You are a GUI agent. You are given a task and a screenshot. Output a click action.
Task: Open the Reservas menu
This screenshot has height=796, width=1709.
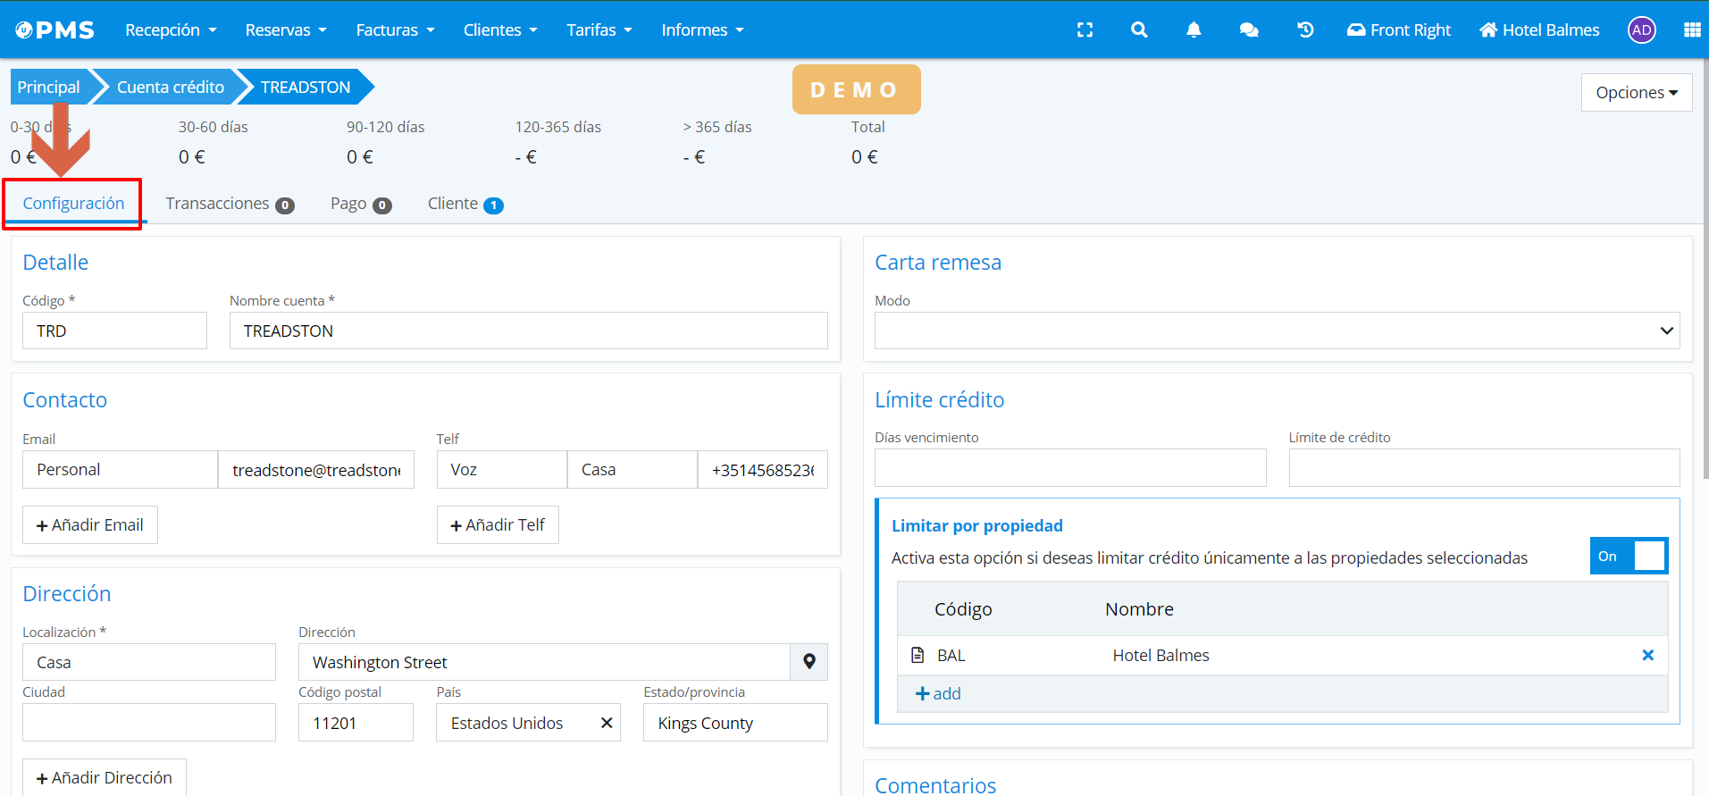pos(286,29)
